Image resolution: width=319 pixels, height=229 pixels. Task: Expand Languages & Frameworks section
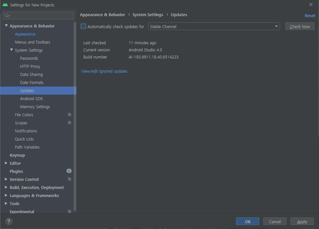pyautogui.click(x=6, y=195)
